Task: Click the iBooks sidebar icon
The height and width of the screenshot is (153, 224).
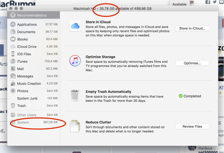Action: click(x=13, y=39)
